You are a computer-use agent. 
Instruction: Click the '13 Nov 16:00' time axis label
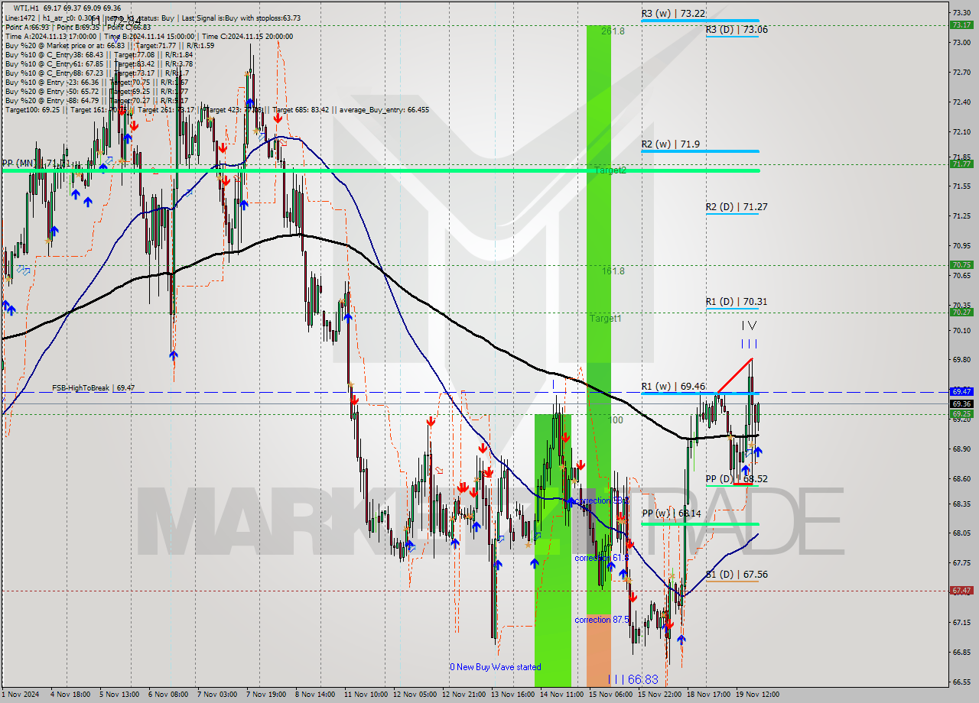(x=512, y=695)
